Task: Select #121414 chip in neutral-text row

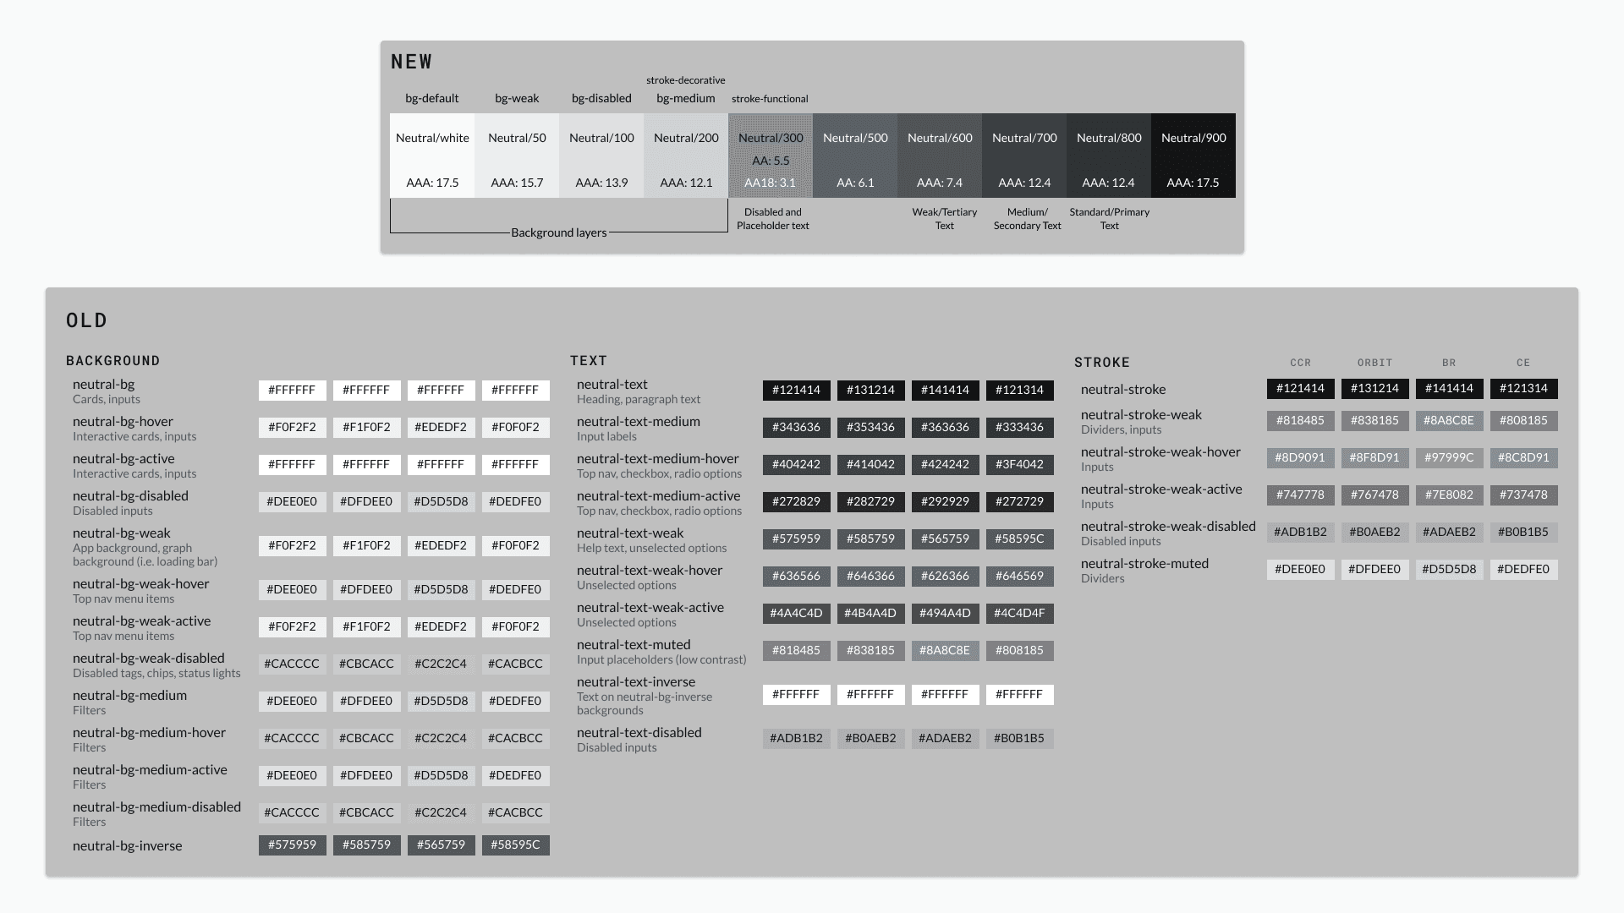Action: [797, 391]
